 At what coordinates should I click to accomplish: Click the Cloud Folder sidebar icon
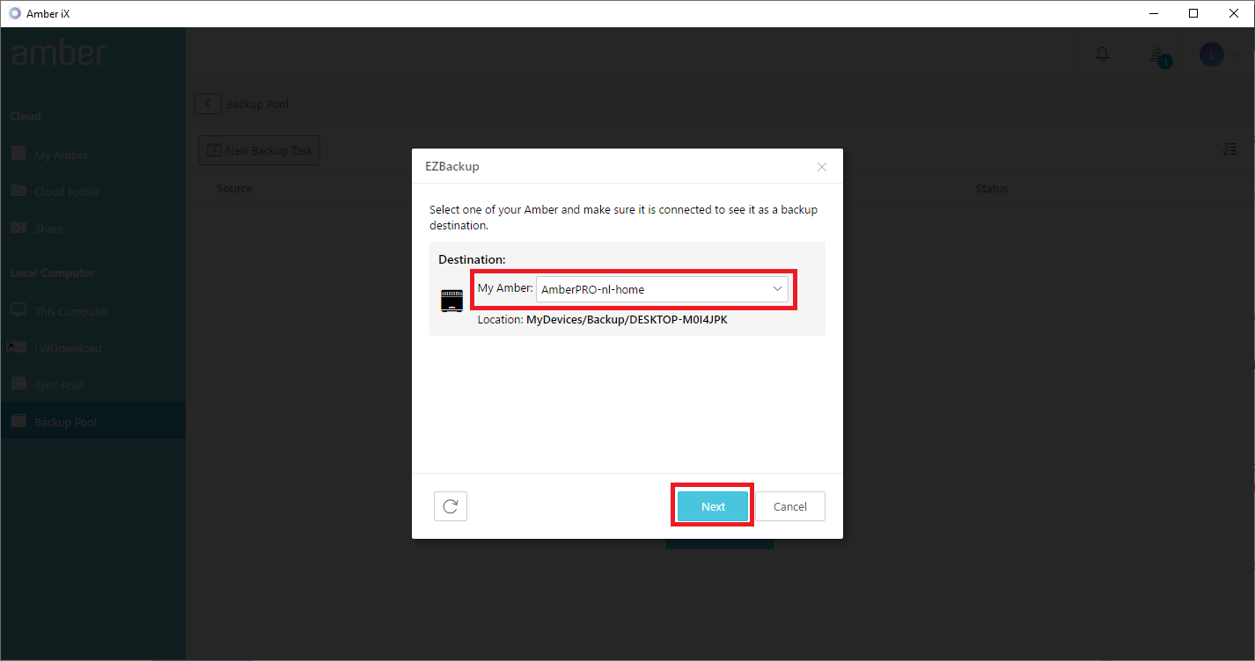tap(18, 191)
